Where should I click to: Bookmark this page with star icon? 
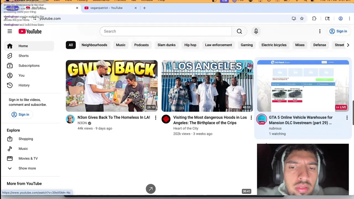302,19
